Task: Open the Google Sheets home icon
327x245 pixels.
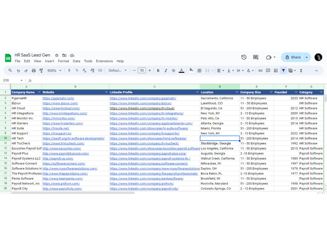Action: coord(8,58)
